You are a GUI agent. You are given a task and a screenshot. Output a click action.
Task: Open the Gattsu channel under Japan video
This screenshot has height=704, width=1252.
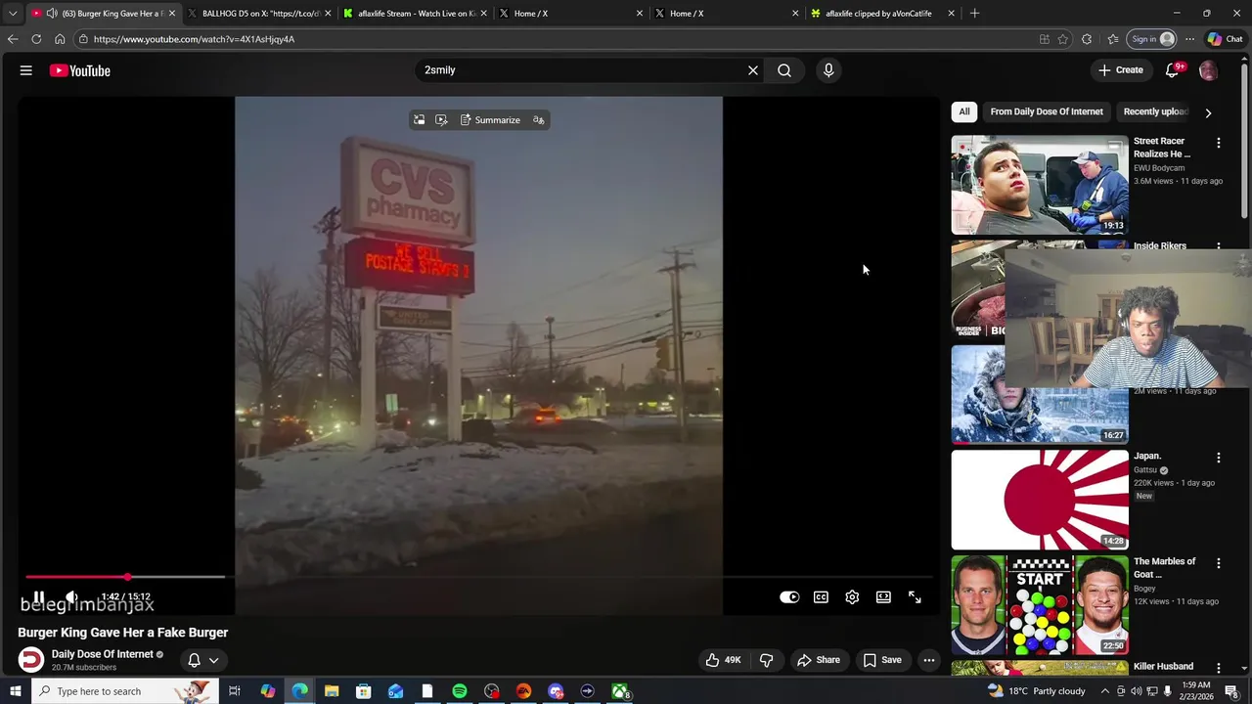click(x=1145, y=470)
